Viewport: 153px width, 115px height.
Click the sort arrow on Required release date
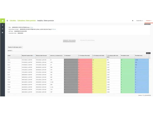(x=34, y=56)
